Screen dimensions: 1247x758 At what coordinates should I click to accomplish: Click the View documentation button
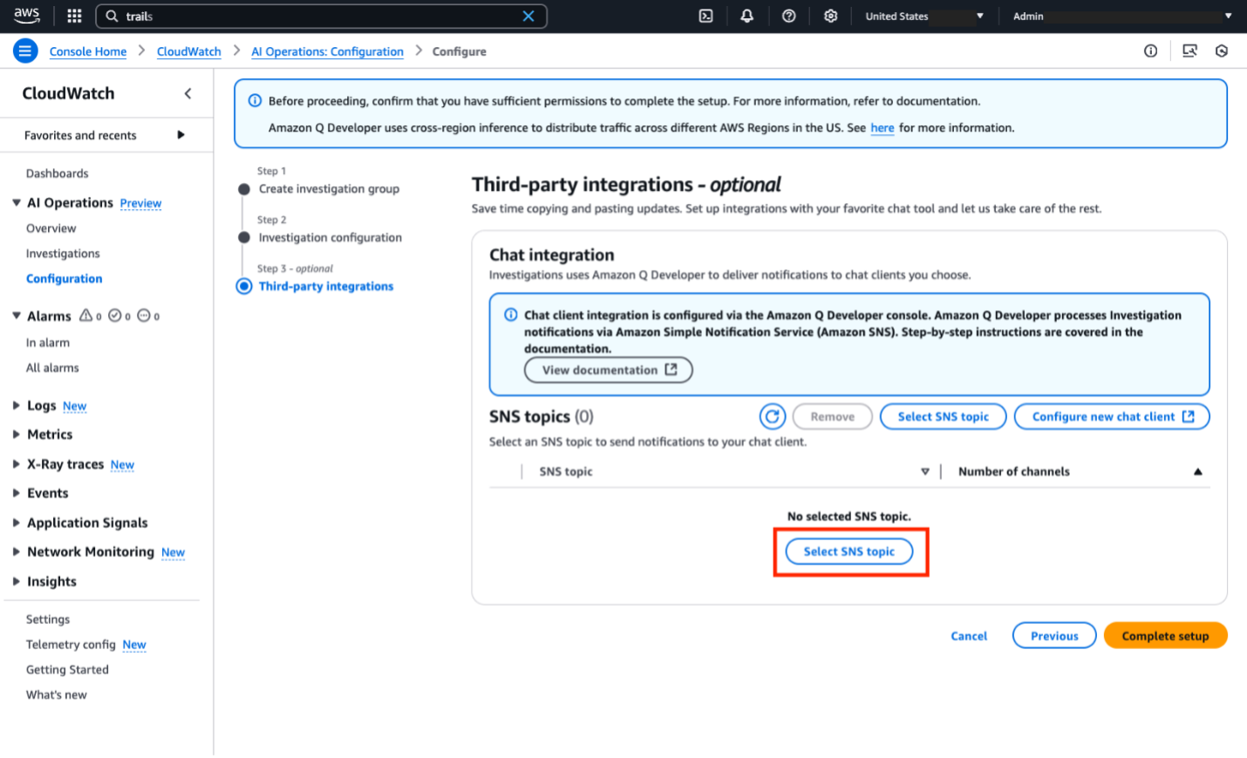coord(609,369)
